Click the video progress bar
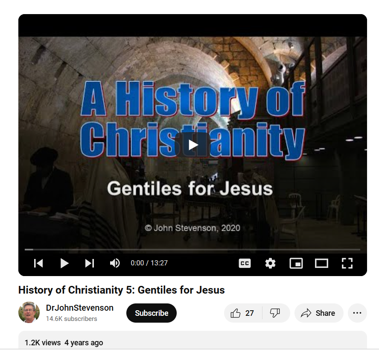 192,249
